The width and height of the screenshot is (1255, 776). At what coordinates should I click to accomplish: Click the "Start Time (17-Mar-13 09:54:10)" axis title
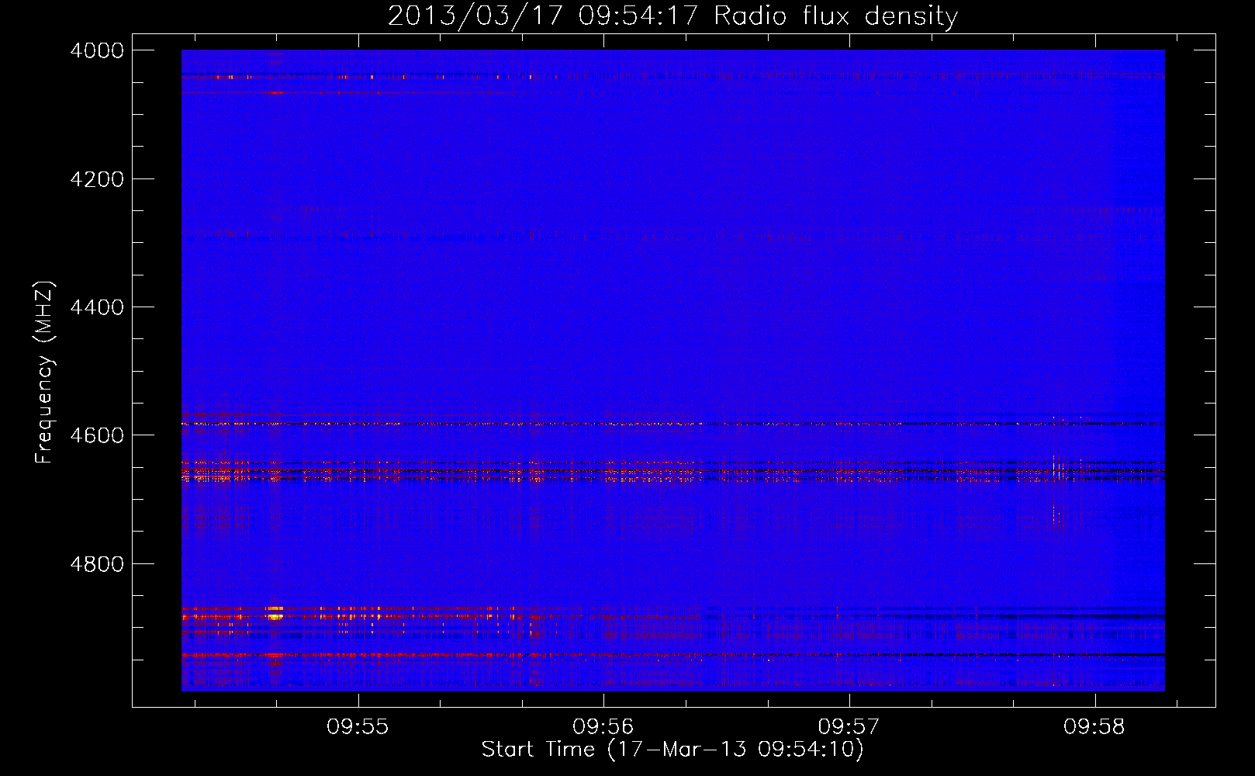coord(672,750)
